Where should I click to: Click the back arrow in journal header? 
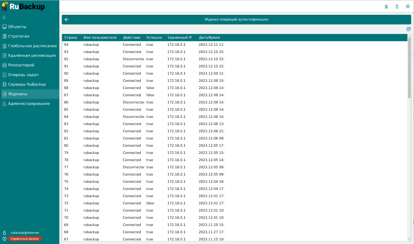pos(66,19)
